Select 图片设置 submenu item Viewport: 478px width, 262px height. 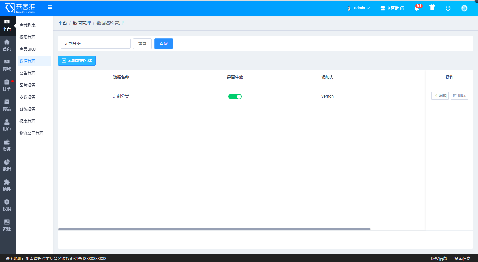coord(34,85)
